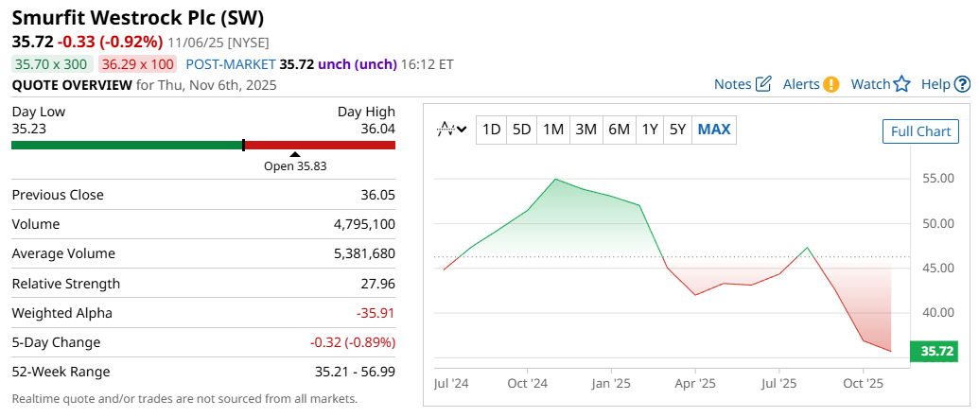This screenshot has height=417, width=979.
Task: Click the Watch star icon
Action: tap(901, 84)
